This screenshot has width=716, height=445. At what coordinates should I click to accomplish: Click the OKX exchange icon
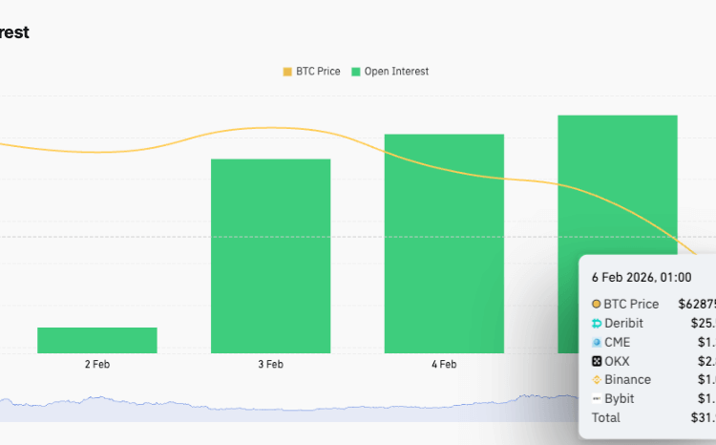(597, 361)
